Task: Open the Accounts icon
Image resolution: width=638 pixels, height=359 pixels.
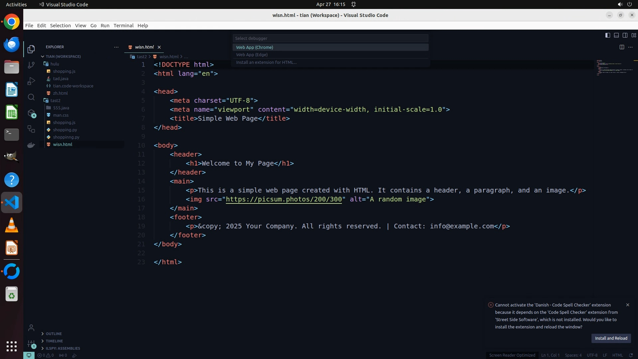Action: (x=31, y=328)
